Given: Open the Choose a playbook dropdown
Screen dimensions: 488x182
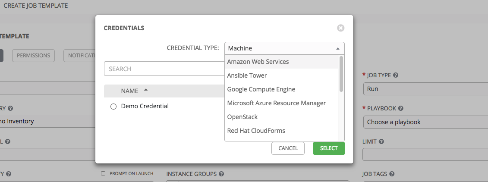Looking at the screenshot, I should (425, 122).
